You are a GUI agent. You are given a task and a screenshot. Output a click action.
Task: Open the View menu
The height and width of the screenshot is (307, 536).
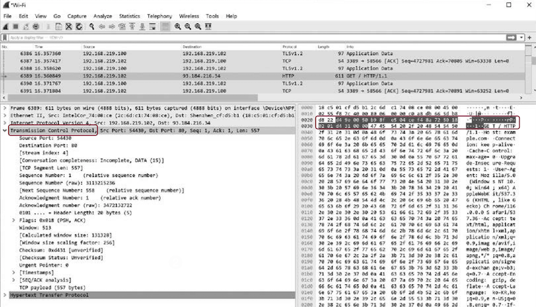(40, 16)
